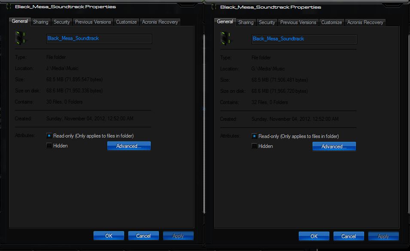Confirm with OK in J: drive window
The width and height of the screenshot is (410, 251).
click(109, 236)
